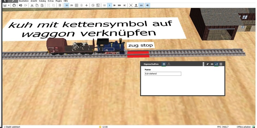Open the clock time settings icon
Screen dimensions: 257x128
click(x=93, y=5)
